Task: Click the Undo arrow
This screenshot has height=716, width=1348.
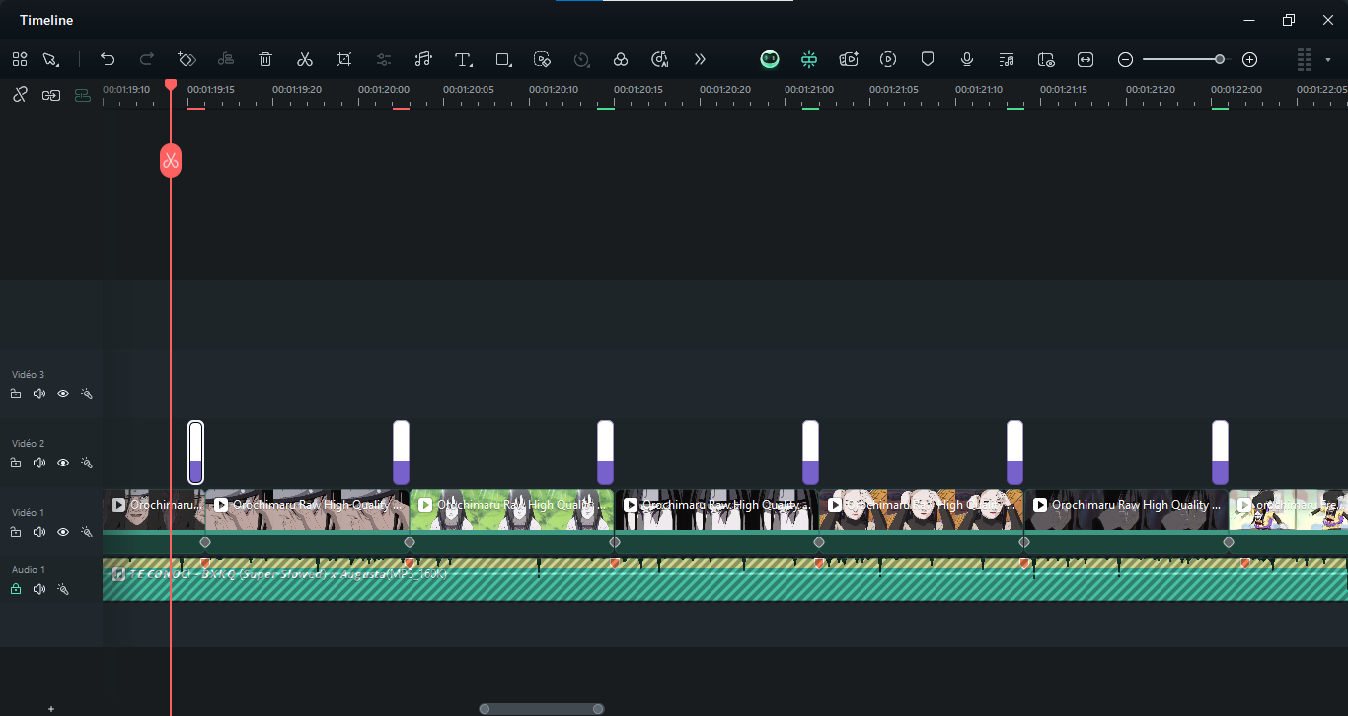Action: (108, 59)
